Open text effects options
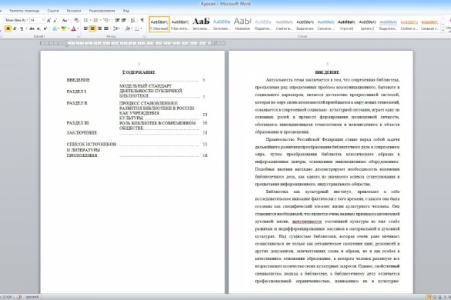Screen dimensions: 451x300 (54, 28)
